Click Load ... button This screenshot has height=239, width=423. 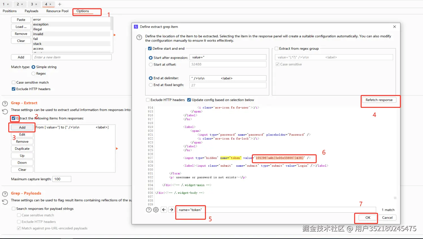coord(21,27)
